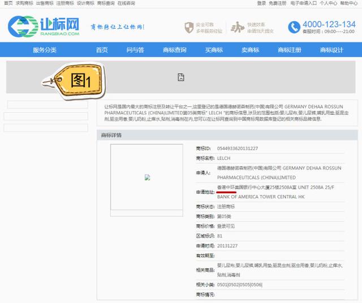The image size is (362, 303).
Task: Click the trademark ID value 0544933620131227
Action: [238, 148]
